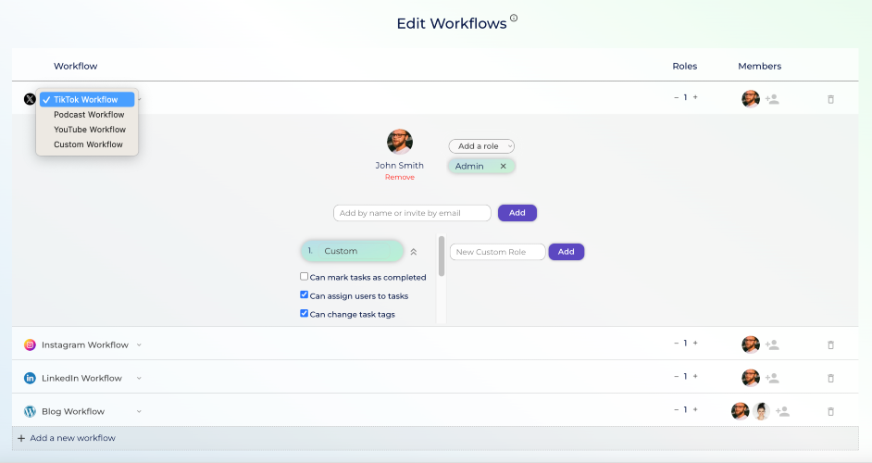Open the Add a role dropdown

coord(481,146)
